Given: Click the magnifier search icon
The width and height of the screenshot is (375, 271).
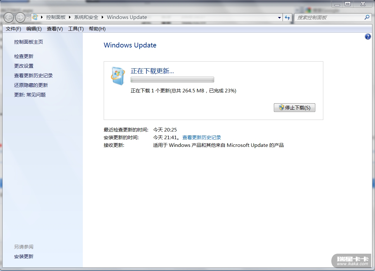Looking at the screenshot, I should (x=367, y=17).
